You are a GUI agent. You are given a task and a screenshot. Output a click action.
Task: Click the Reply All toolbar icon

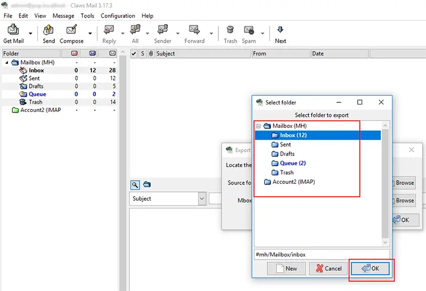[135, 29]
